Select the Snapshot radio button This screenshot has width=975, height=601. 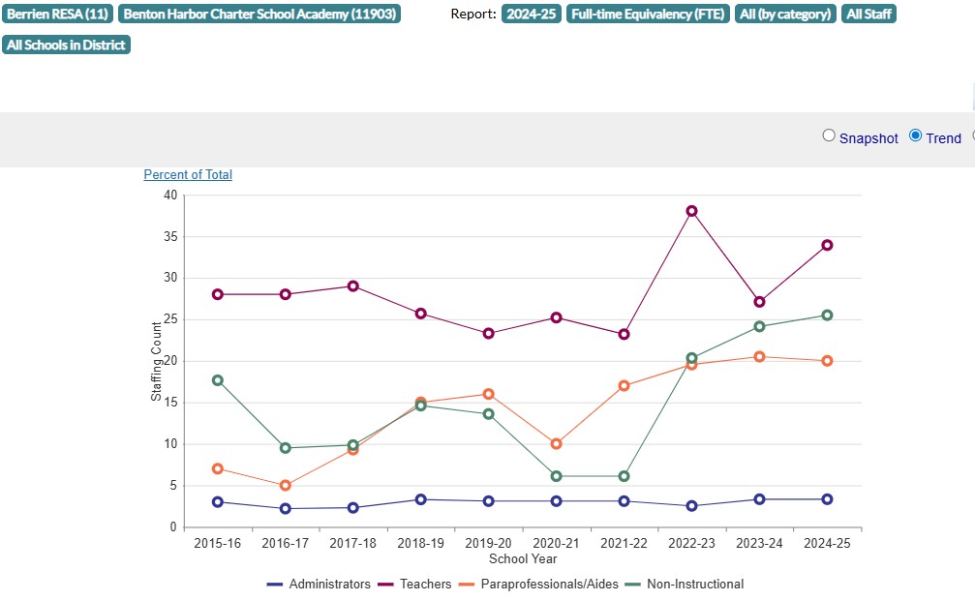click(829, 136)
